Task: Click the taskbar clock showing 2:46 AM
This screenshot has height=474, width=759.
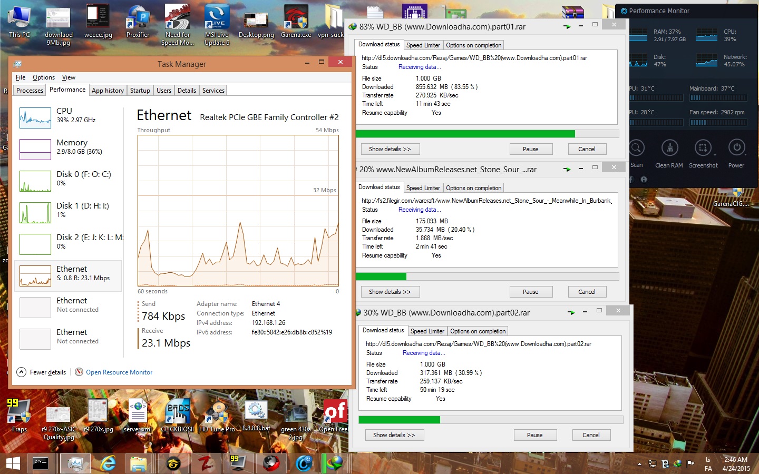Action: tap(736, 464)
